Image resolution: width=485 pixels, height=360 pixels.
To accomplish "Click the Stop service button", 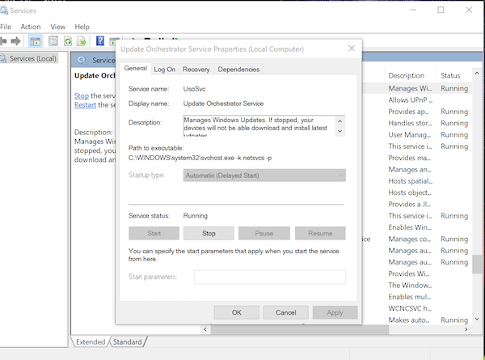I will click(x=209, y=233).
